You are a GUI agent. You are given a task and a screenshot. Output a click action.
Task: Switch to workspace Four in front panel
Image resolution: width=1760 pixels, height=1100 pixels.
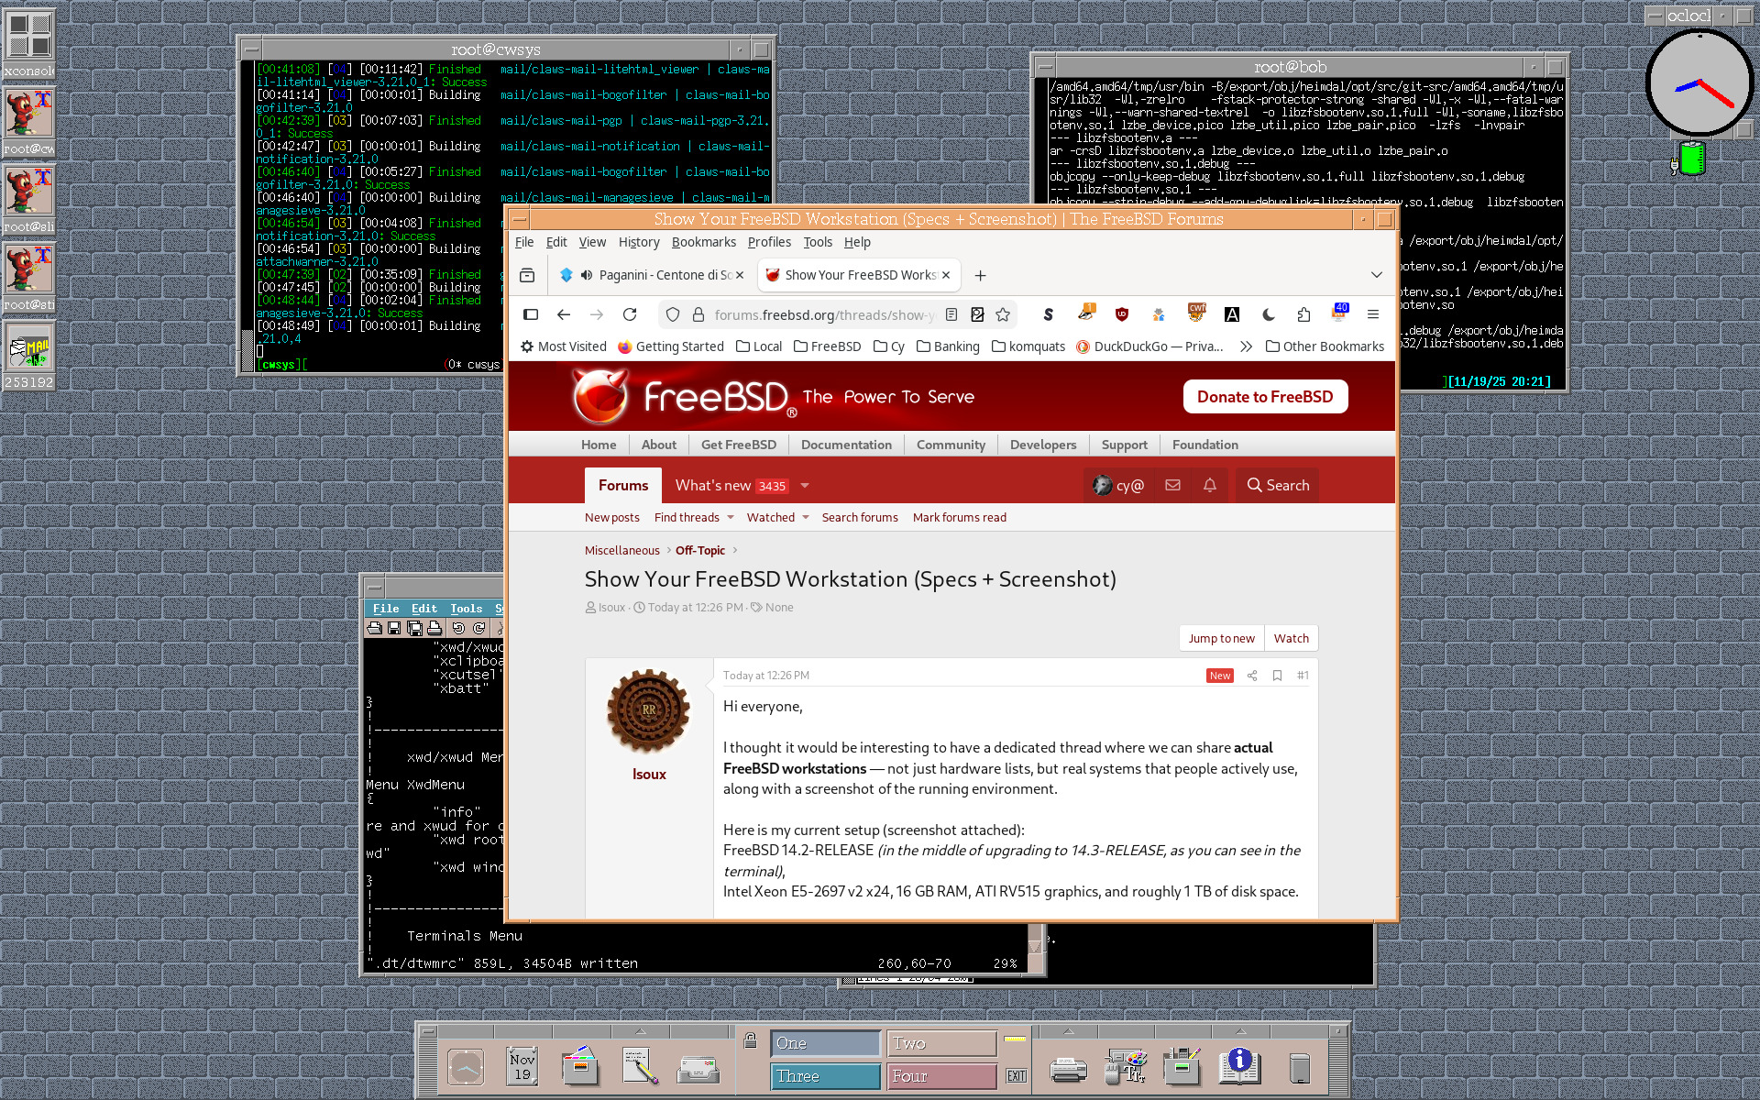pos(940,1076)
